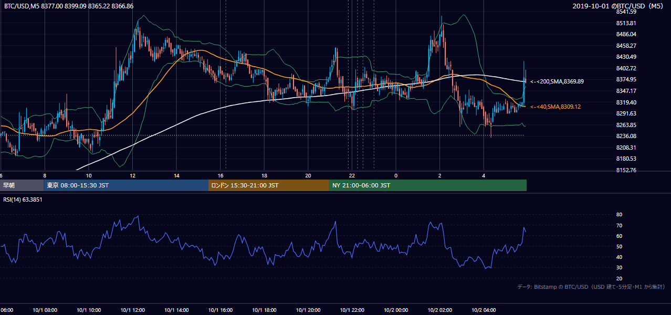
Task: Click the 10/1 14:00 date axis label
Action: (176, 310)
